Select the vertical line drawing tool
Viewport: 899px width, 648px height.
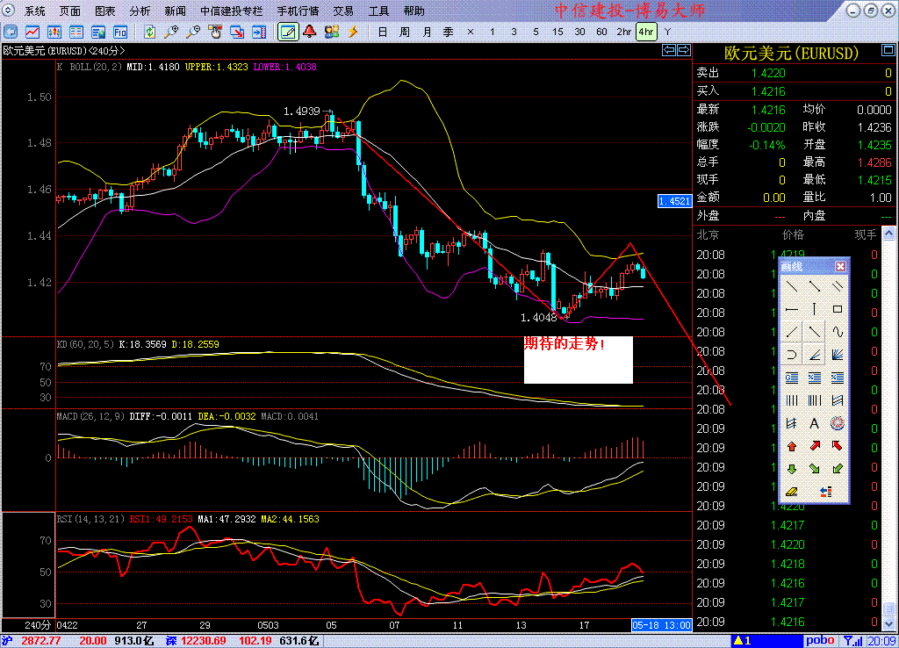814,309
